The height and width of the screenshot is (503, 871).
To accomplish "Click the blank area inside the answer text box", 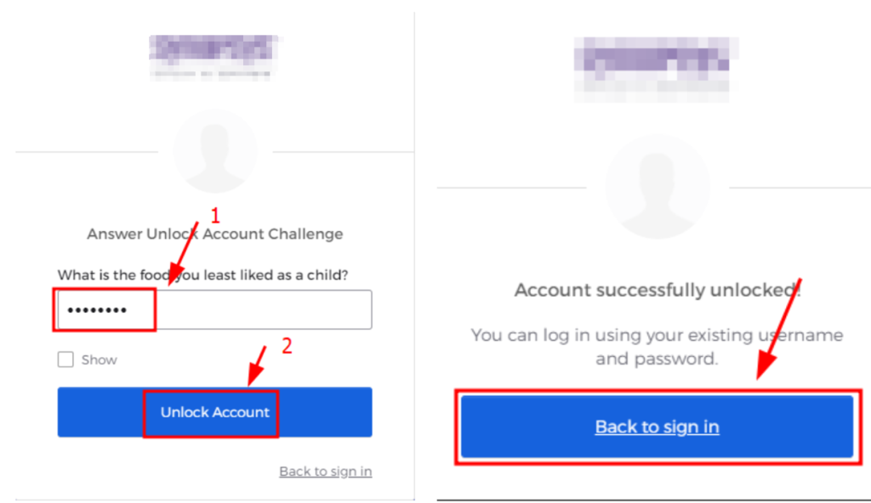I will point(264,310).
